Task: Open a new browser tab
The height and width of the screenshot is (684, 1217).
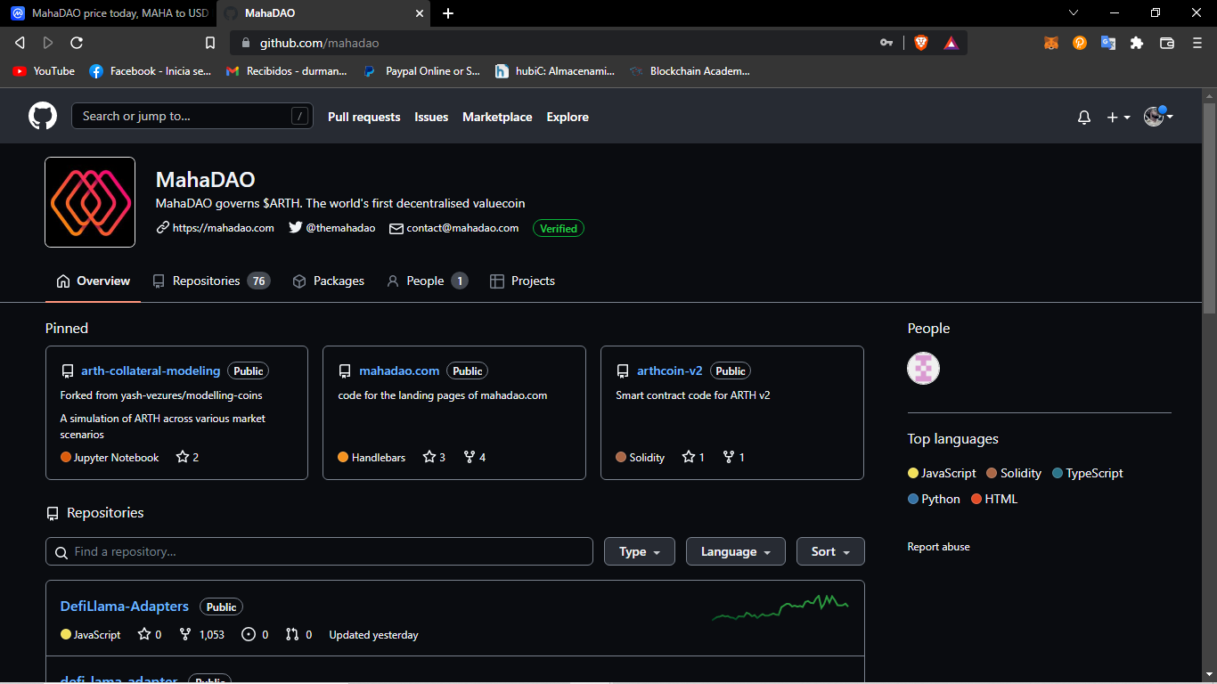Action: pyautogui.click(x=448, y=13)
